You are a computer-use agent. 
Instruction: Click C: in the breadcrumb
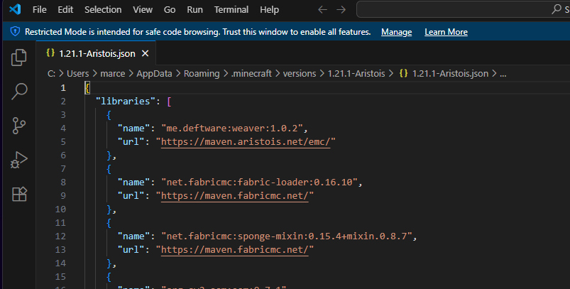[x=52, y=73]
